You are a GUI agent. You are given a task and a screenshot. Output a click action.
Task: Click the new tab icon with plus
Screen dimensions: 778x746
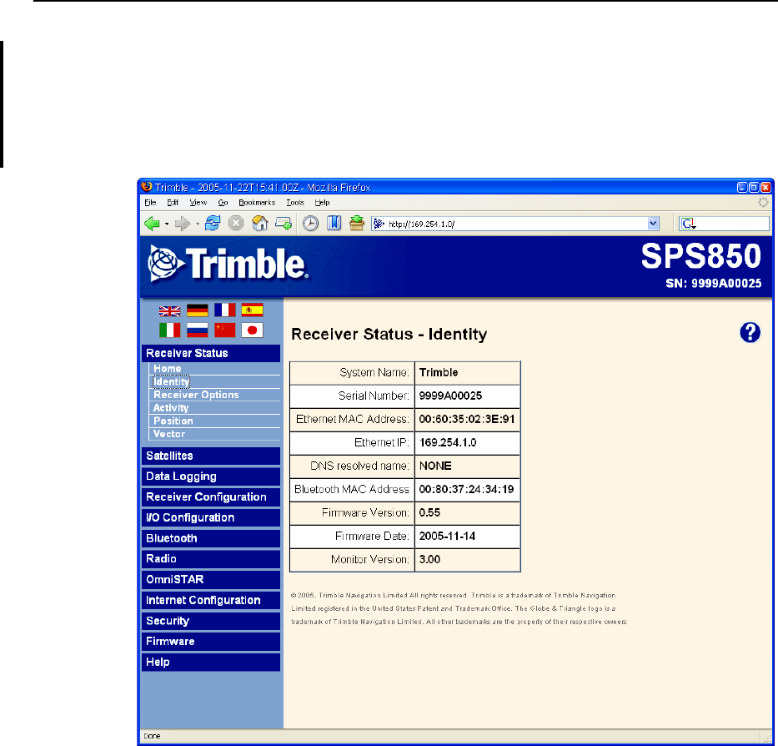284,224
